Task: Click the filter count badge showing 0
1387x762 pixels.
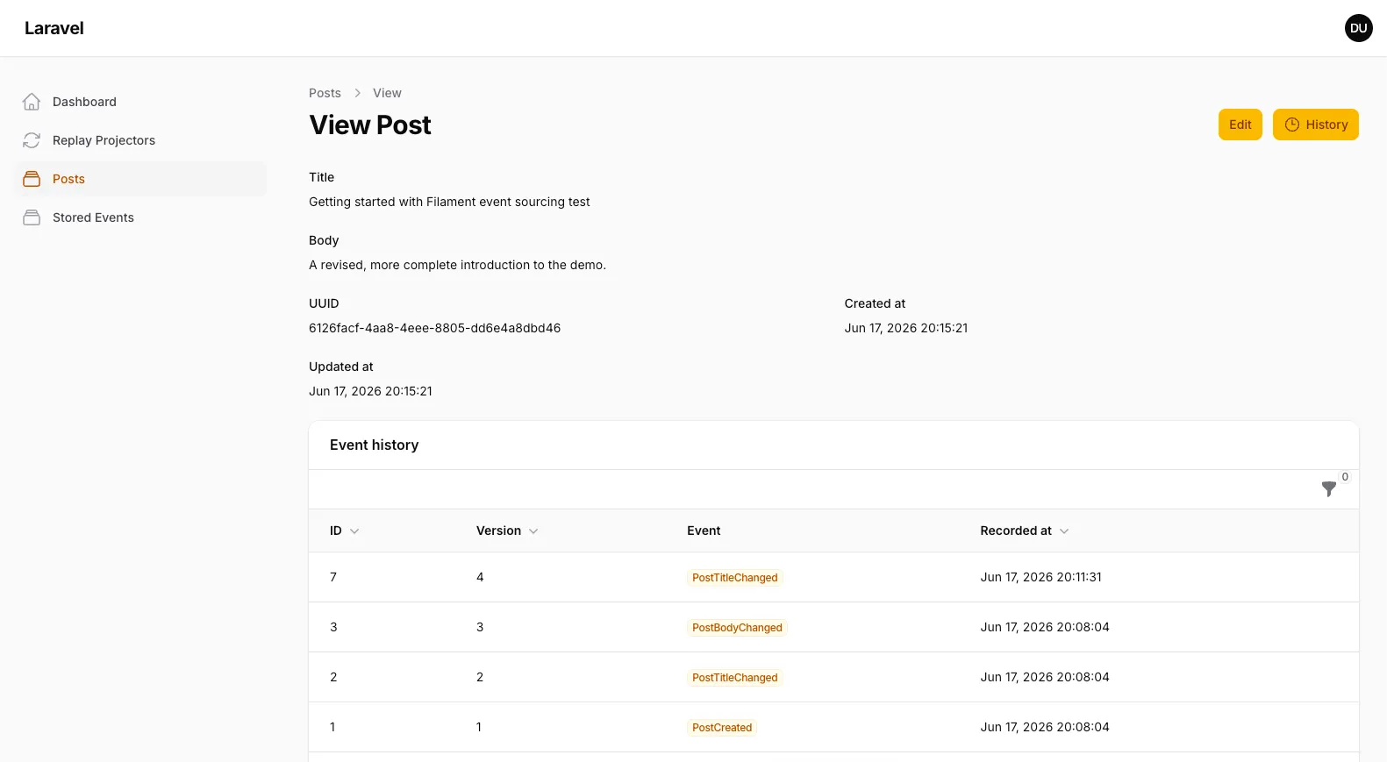Action: click(1345, 477)
